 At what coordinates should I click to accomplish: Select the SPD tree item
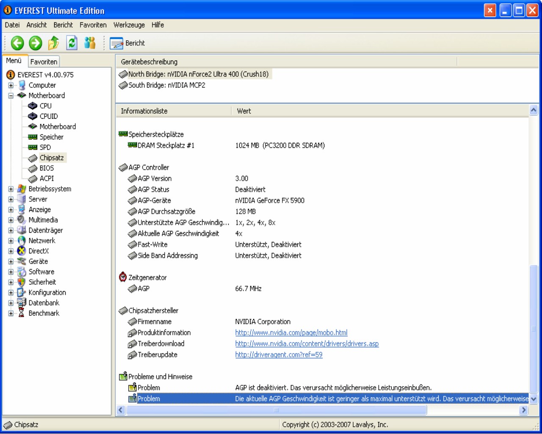point(45,147)
